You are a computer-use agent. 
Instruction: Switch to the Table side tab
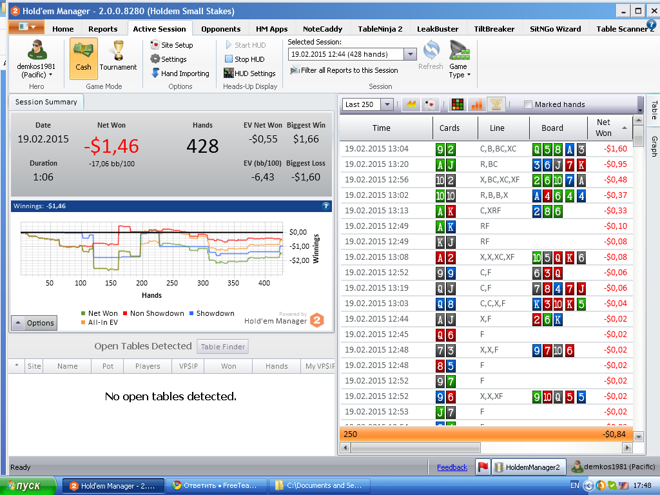click(654, 110)
